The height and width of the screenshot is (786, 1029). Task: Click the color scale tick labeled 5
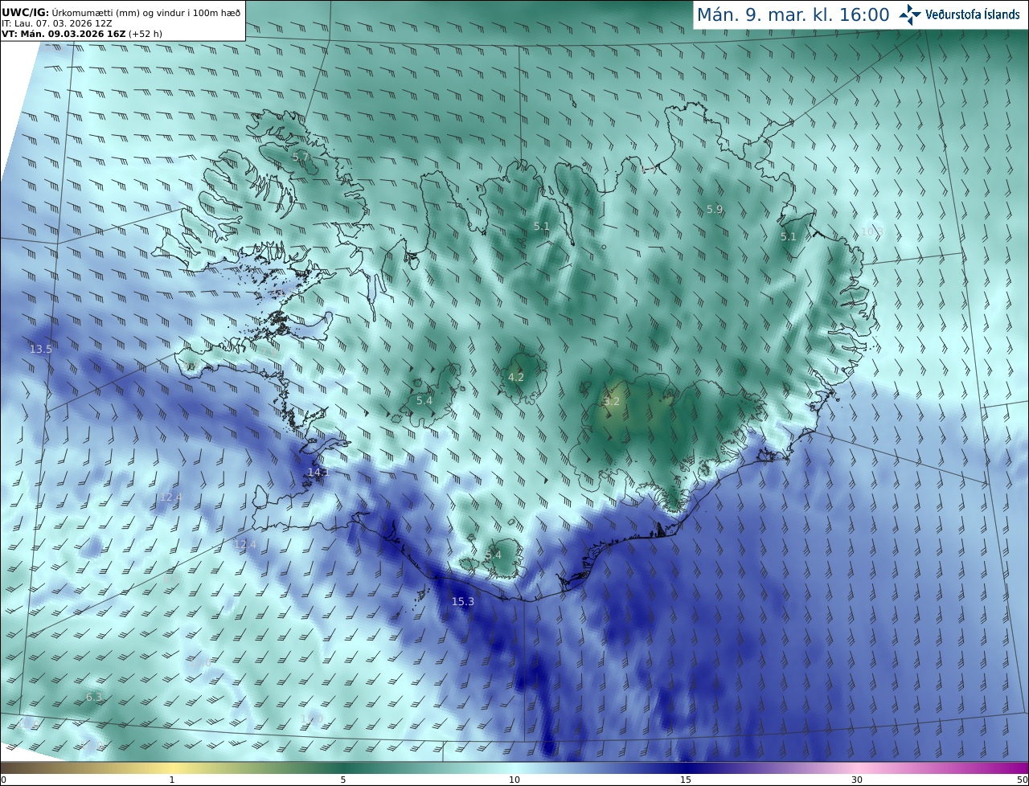pyautogui.click(x=343, y=780)
